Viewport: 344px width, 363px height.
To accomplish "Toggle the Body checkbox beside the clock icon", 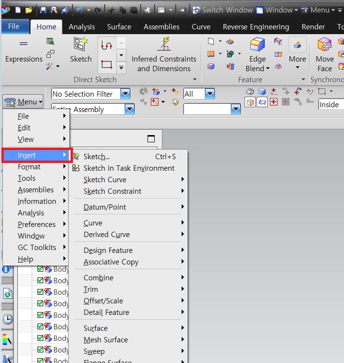I will [40, 315].
